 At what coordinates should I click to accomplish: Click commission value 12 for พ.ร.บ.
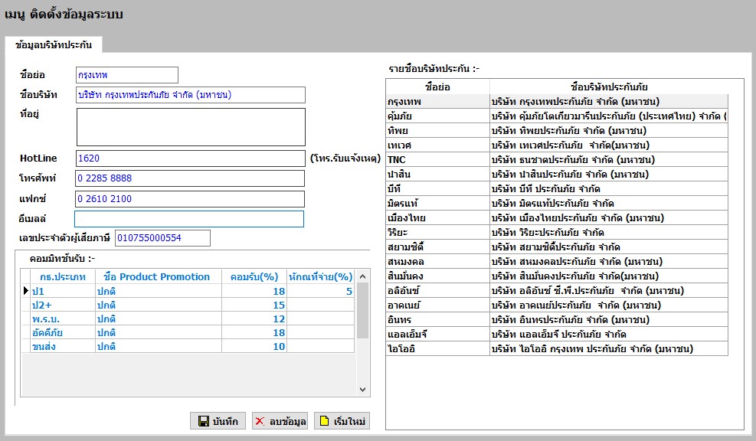pyautogui.click(x=254, y=318)
